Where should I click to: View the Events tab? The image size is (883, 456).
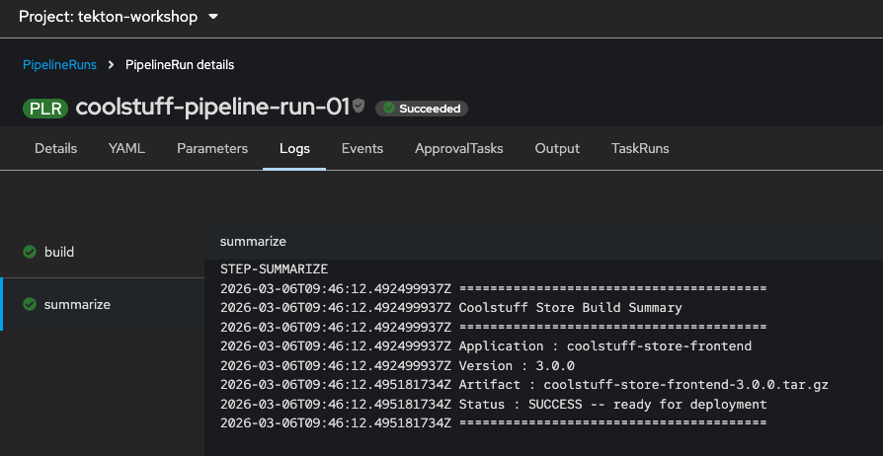click(x=362, y=149)
